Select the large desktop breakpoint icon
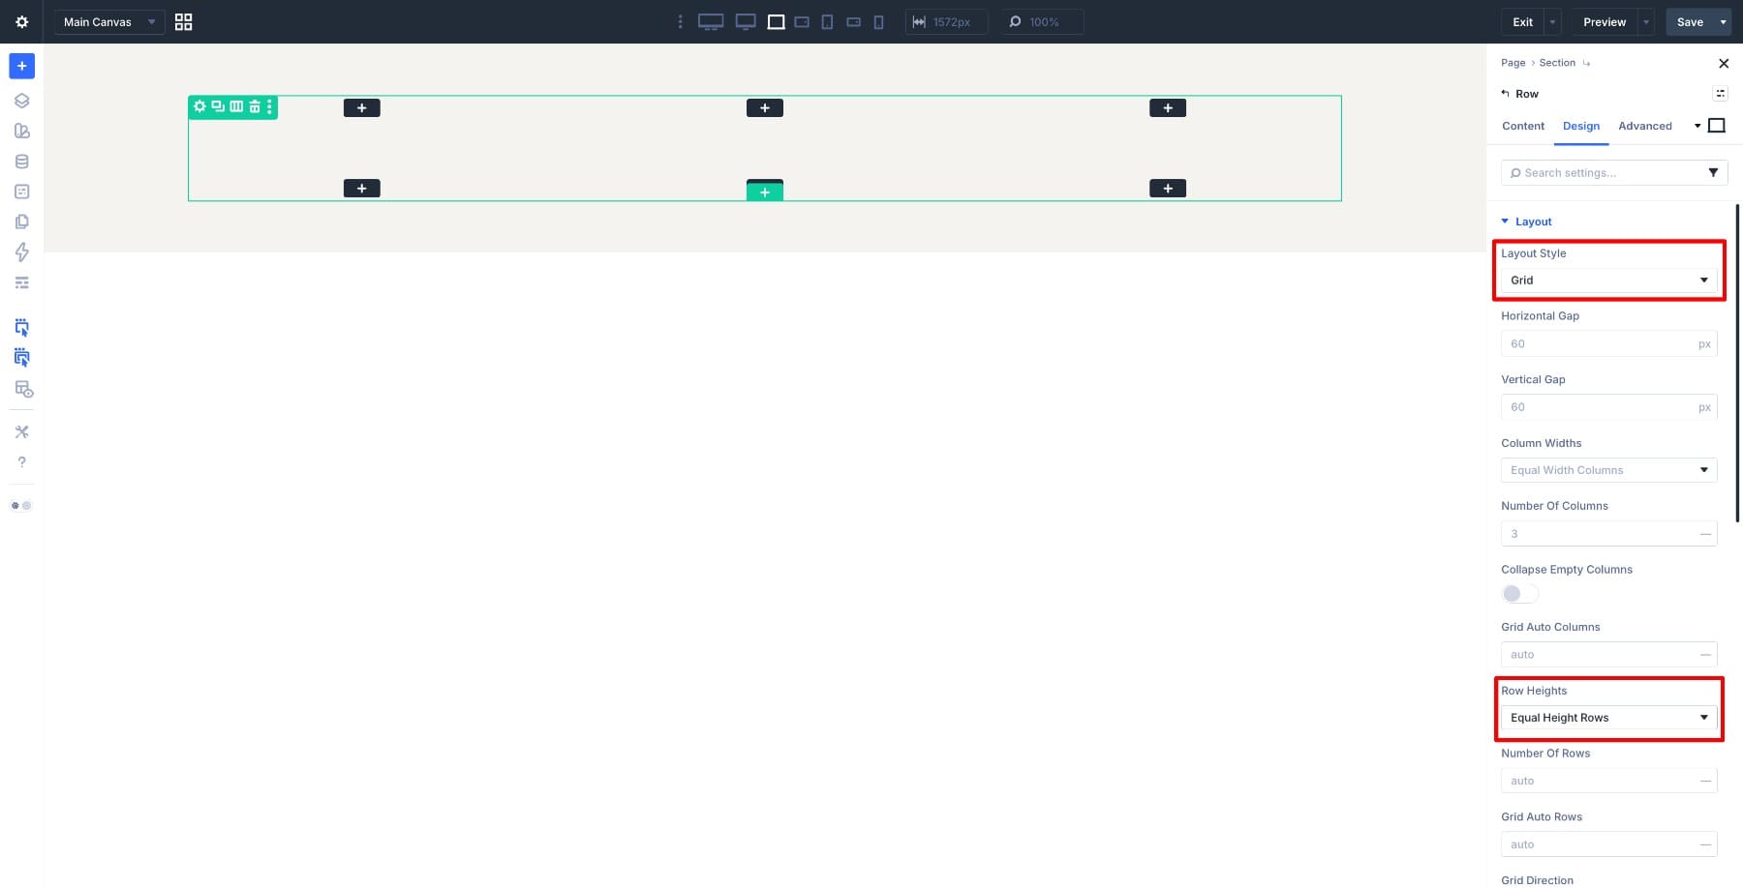 711,21
